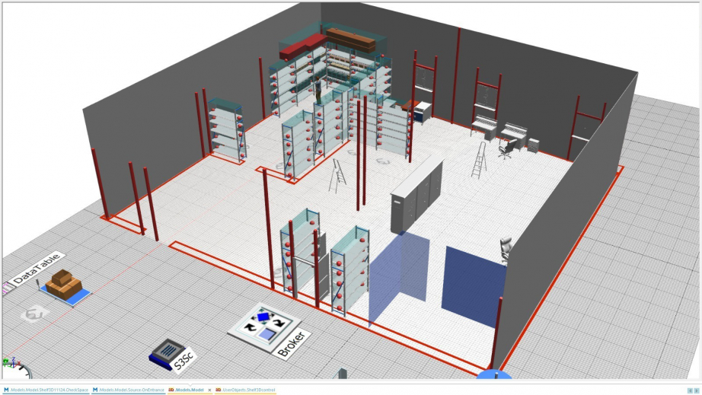Click the chair by the right wall
This screenshot has height=395, width=702.
tap(506, 250)
